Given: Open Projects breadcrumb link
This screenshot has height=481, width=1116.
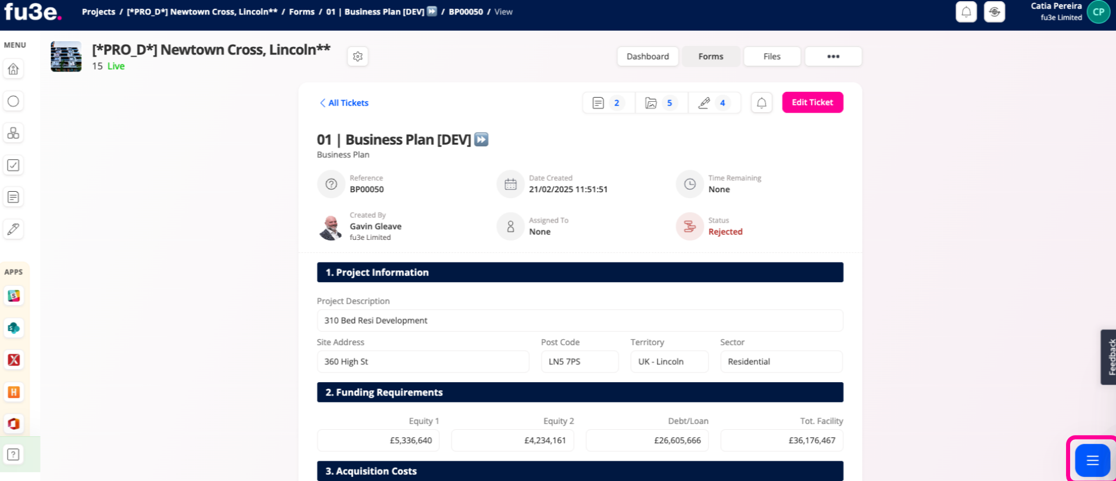Looking at the screenshot, I should click(x=98, y=12).
